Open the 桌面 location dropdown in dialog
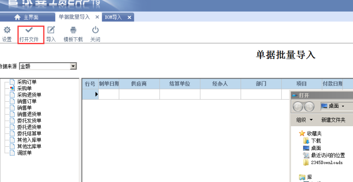 (343, 106)
